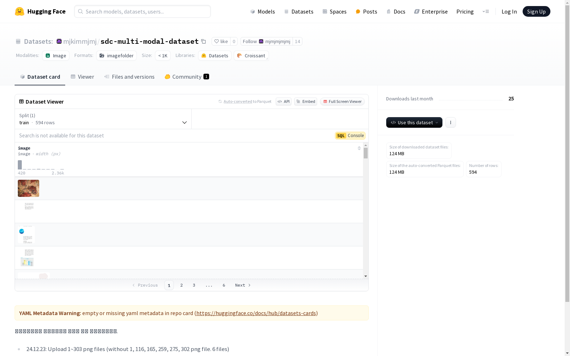Click the width histogram first bar
570x356 pixels.
20,165
